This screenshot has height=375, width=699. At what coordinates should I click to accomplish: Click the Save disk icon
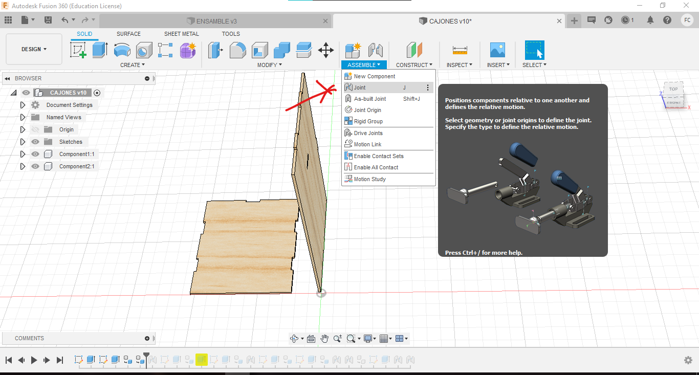tap(48, 20)
